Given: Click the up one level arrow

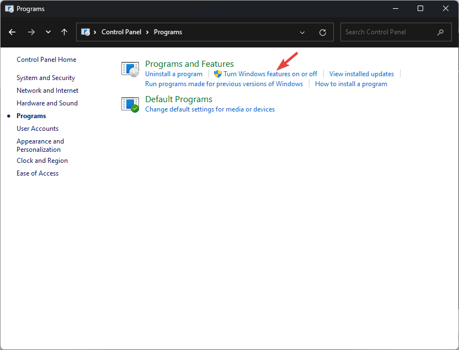Looking at the screenshot, I should tap(64, 32).
